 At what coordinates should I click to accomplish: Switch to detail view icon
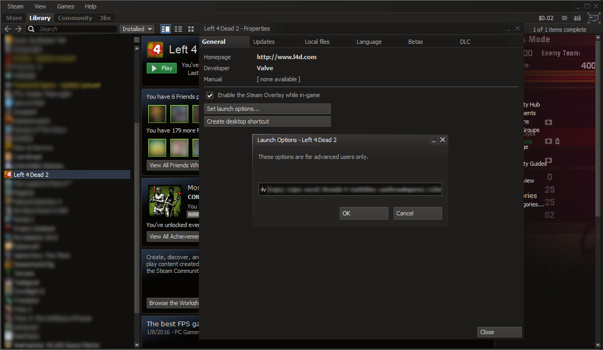[165, 29]
